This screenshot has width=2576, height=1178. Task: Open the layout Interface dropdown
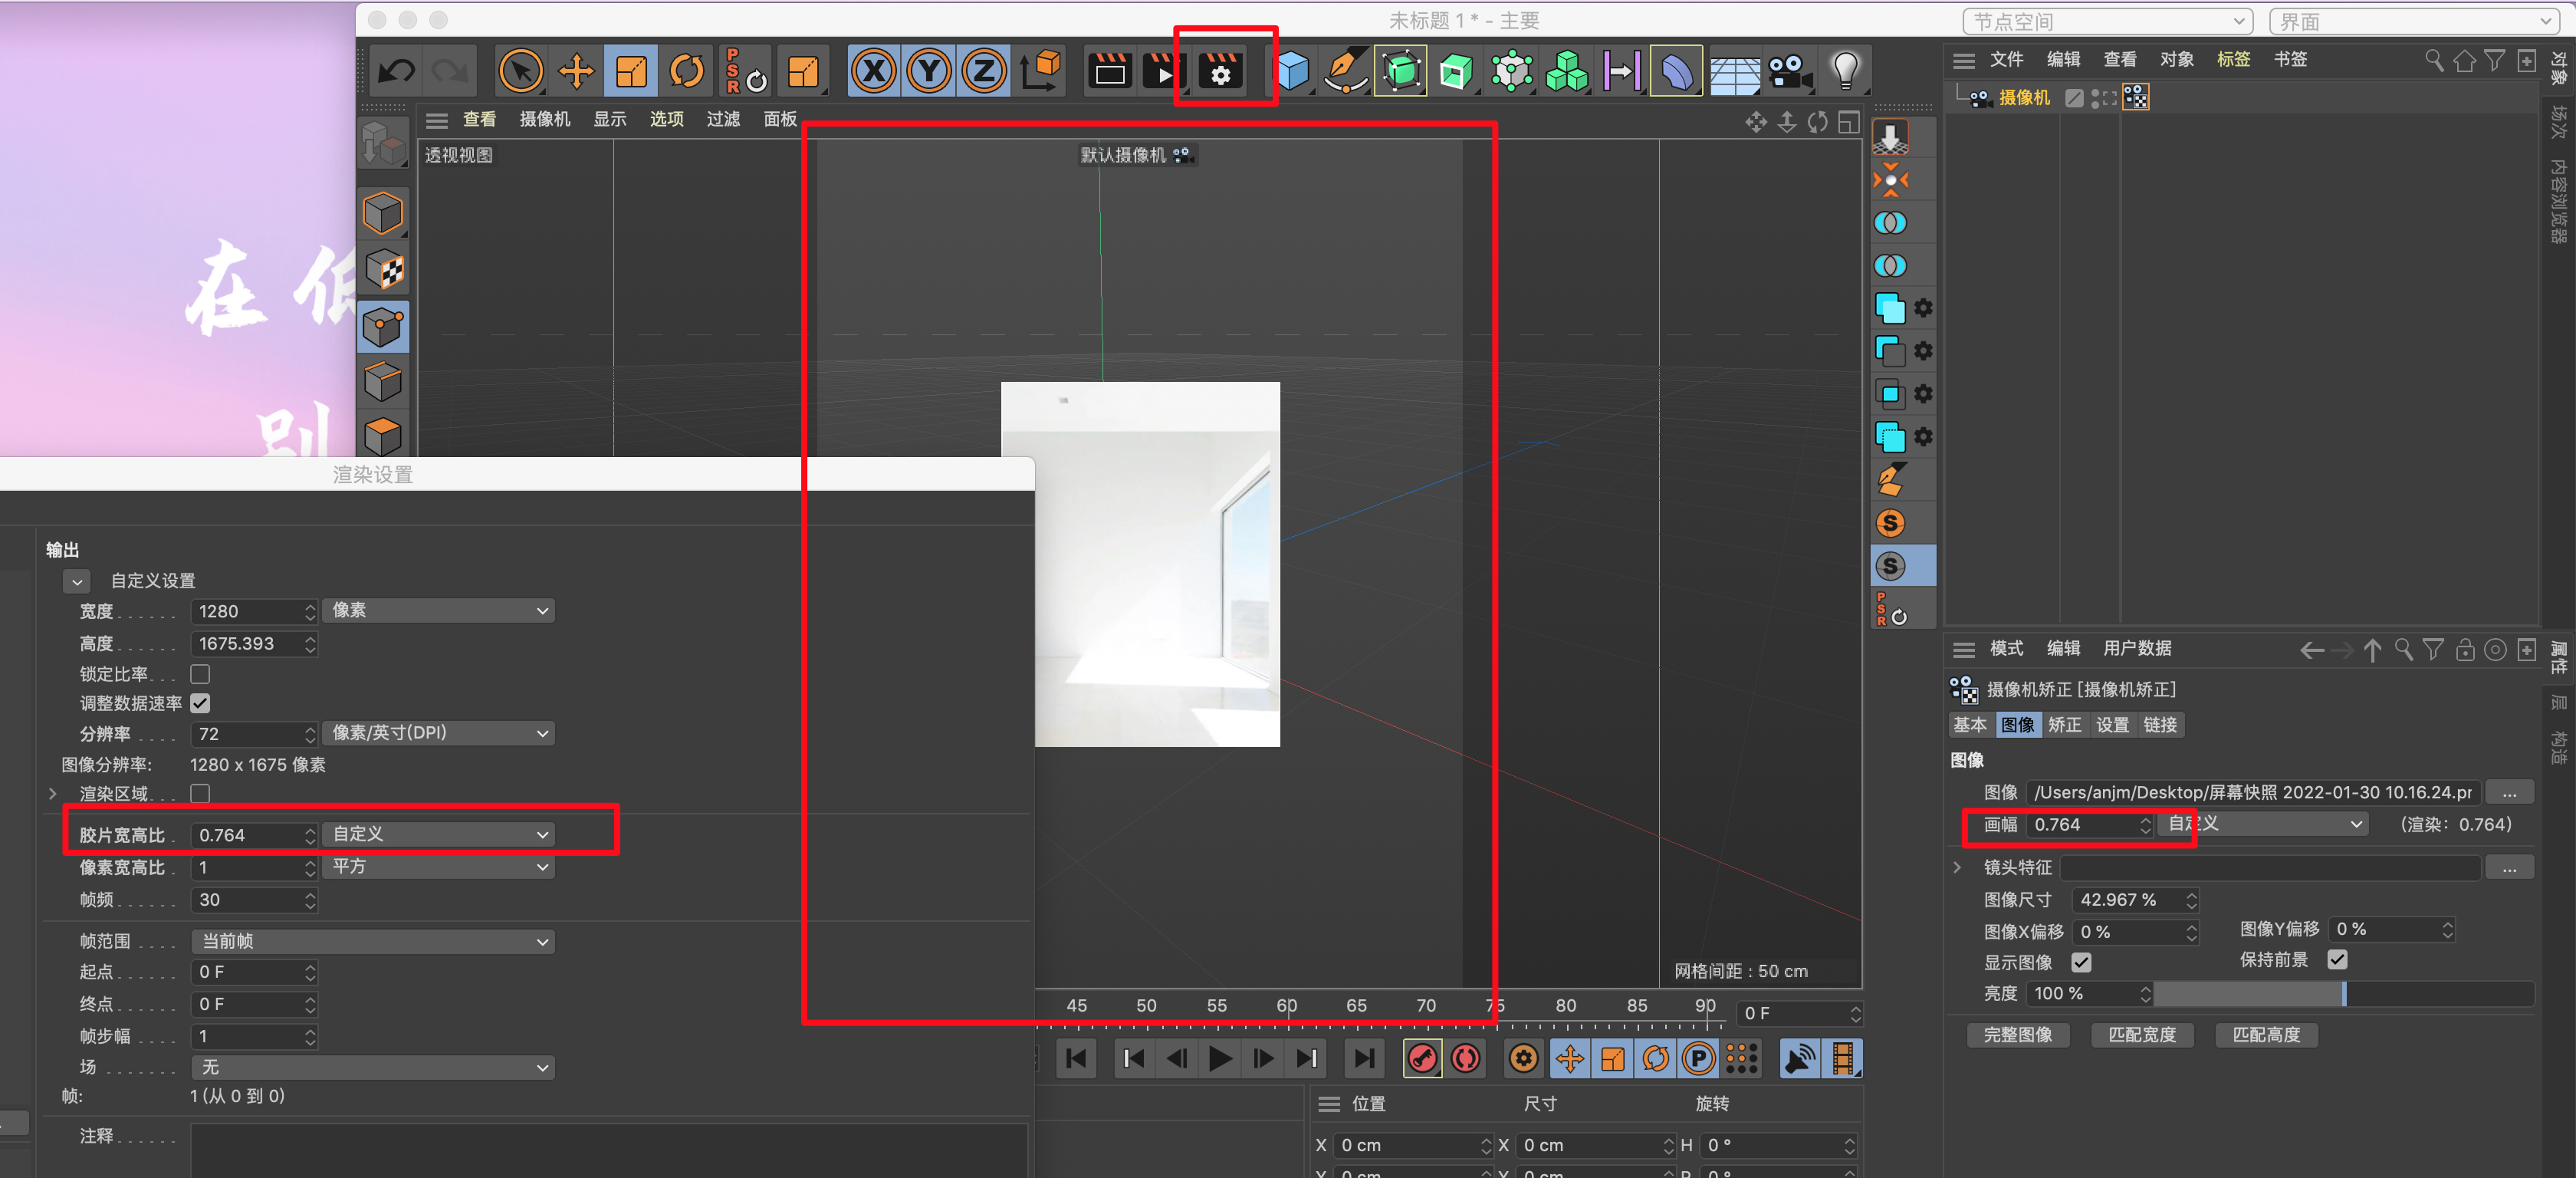(2415, 21)
